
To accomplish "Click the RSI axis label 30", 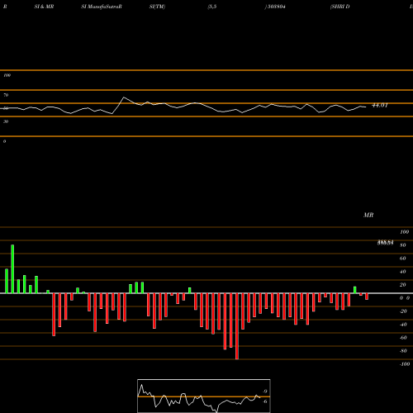I will tap(6, 121).
